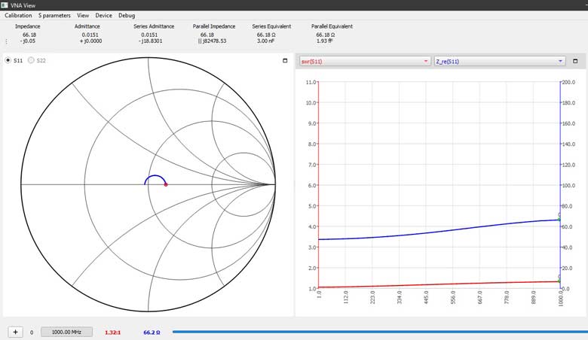Click the 200.0 impedance axis top label
588x340 pixels.
(x=569, y=82)
